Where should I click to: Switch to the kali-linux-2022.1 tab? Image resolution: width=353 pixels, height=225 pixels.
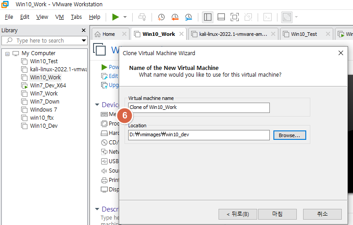point(233,34)
